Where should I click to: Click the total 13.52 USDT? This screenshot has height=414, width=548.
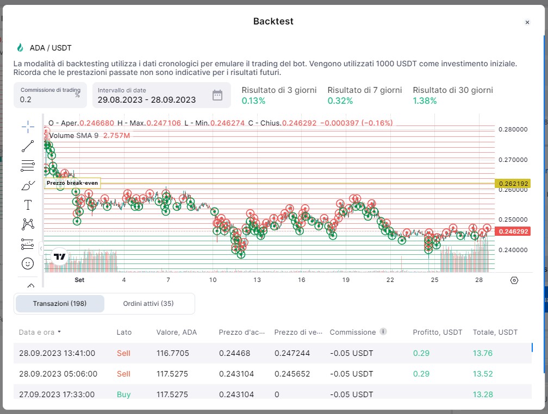point(483,374)
